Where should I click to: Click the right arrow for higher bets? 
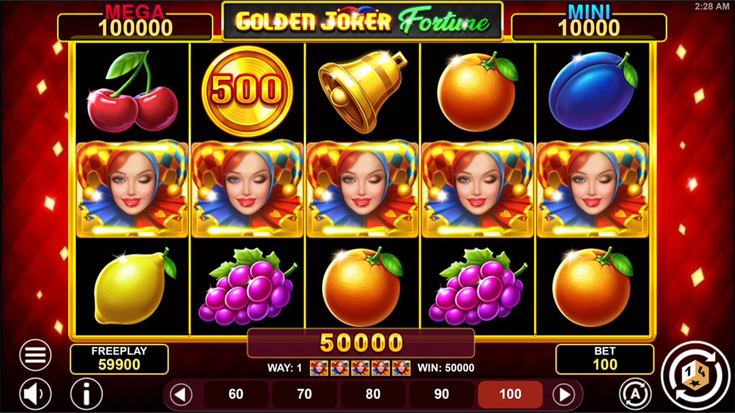click(564, 395)
